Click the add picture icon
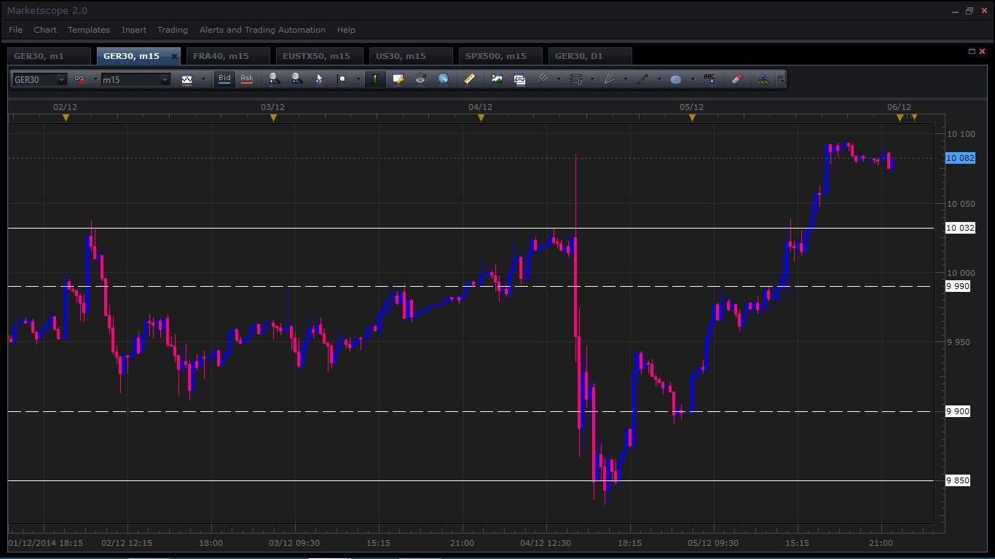 pyautogui.click(x=497, y=79)
